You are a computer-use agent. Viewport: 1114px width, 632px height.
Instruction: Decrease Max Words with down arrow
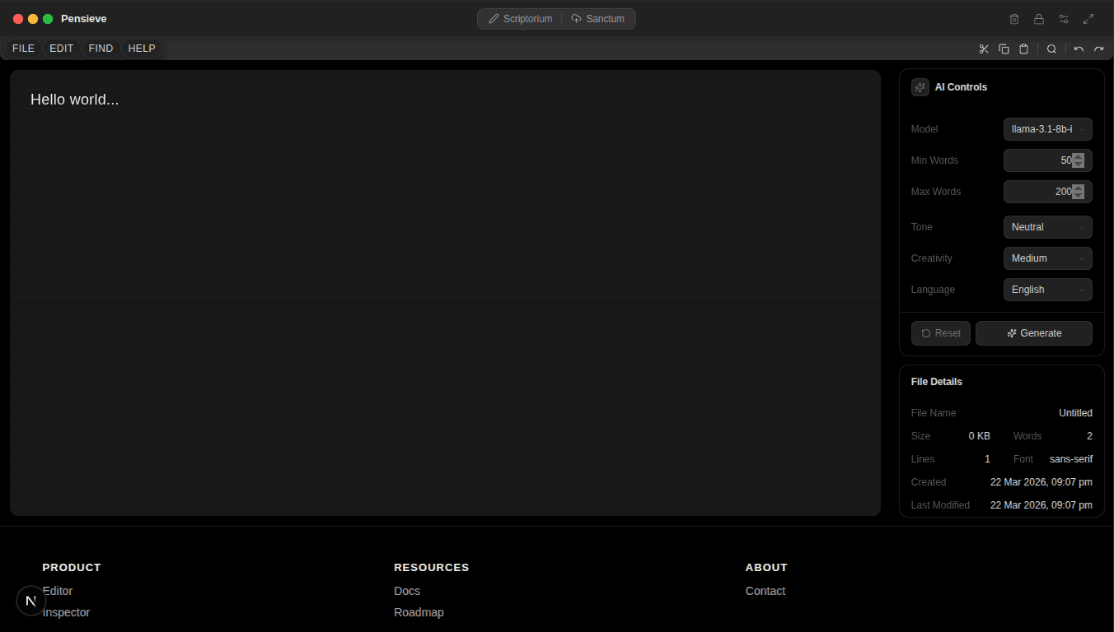click(1079, 196)
